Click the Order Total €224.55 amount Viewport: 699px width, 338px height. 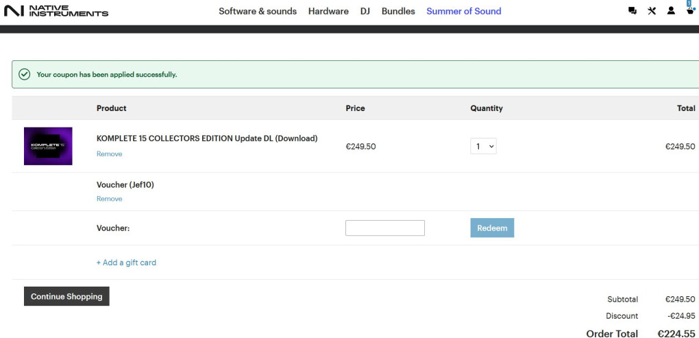click(676, 333)
